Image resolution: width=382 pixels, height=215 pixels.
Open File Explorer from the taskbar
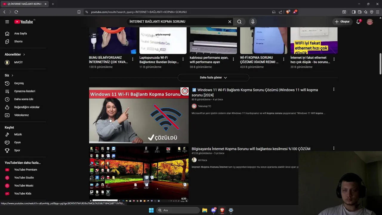tap(204, 210)
